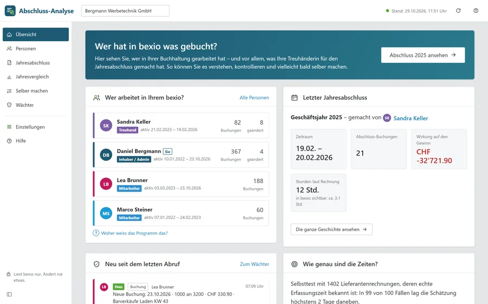The image size is (488, 304).
Task: Click Marco Steiner's '60 Buchungen' count
Action: point(253,213)
